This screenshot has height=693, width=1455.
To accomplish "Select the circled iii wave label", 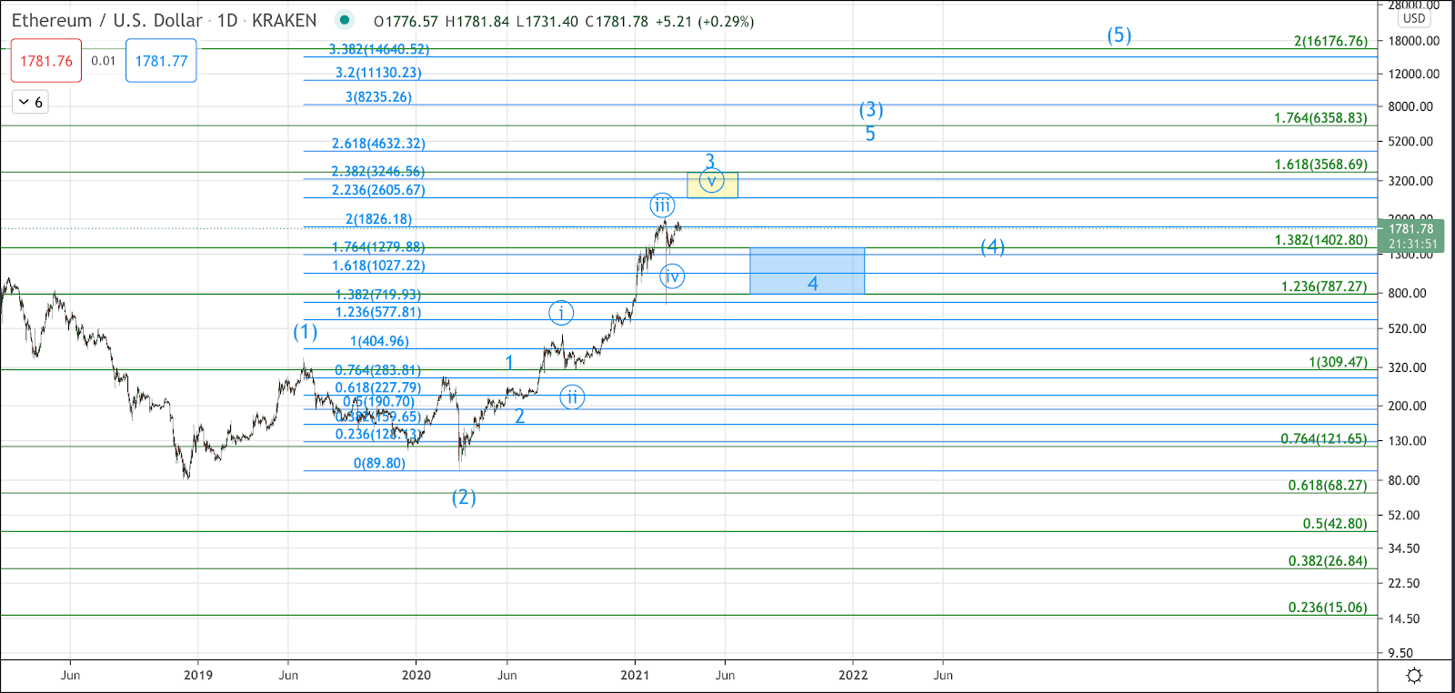I will tap(662, 206).
